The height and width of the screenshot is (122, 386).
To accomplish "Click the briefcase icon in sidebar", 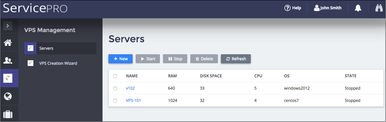I will coord(8,114).
